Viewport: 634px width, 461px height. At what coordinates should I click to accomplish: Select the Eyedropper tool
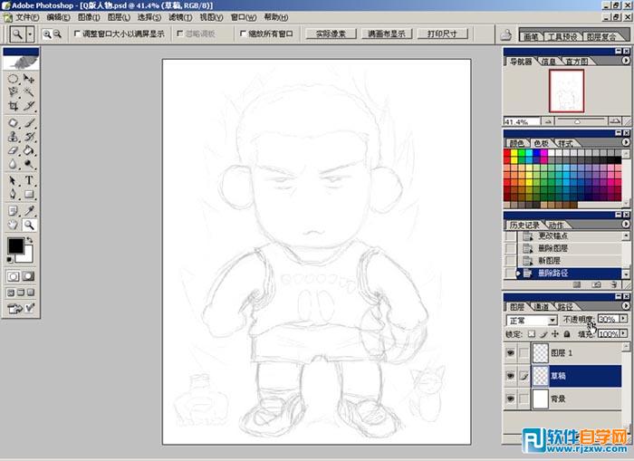tap(29, 209)
